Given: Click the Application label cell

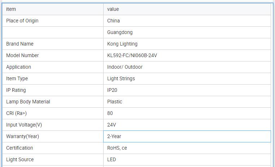Looking at the screenshot, I should (18, 67).
